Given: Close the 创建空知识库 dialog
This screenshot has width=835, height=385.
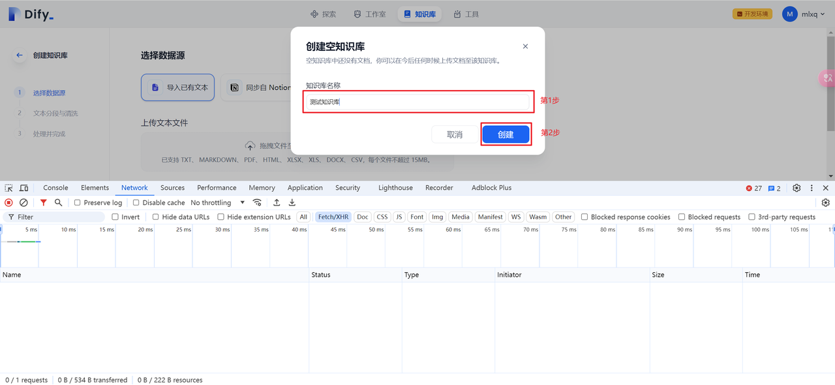Looking at the screenshot, I should pos(525,46).
